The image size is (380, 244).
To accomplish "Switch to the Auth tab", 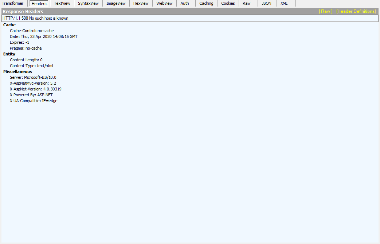I will [x=185, y=3].
